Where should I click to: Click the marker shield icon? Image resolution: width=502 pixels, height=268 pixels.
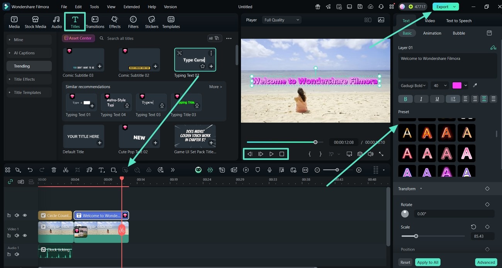click(258, 170)
